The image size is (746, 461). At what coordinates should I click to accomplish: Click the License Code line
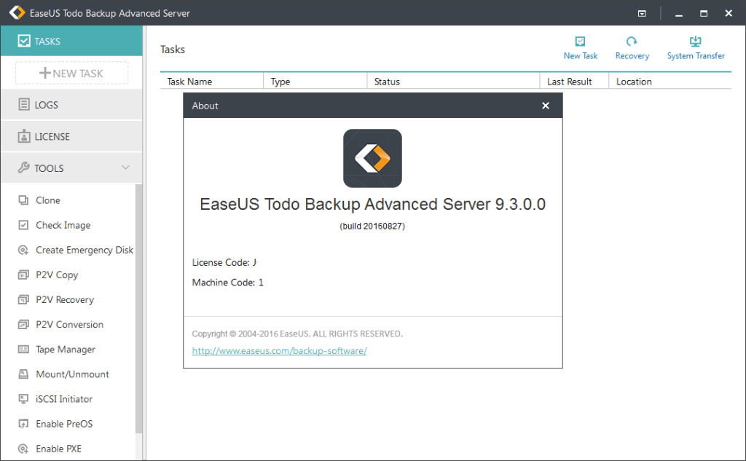tap(224, 262)
